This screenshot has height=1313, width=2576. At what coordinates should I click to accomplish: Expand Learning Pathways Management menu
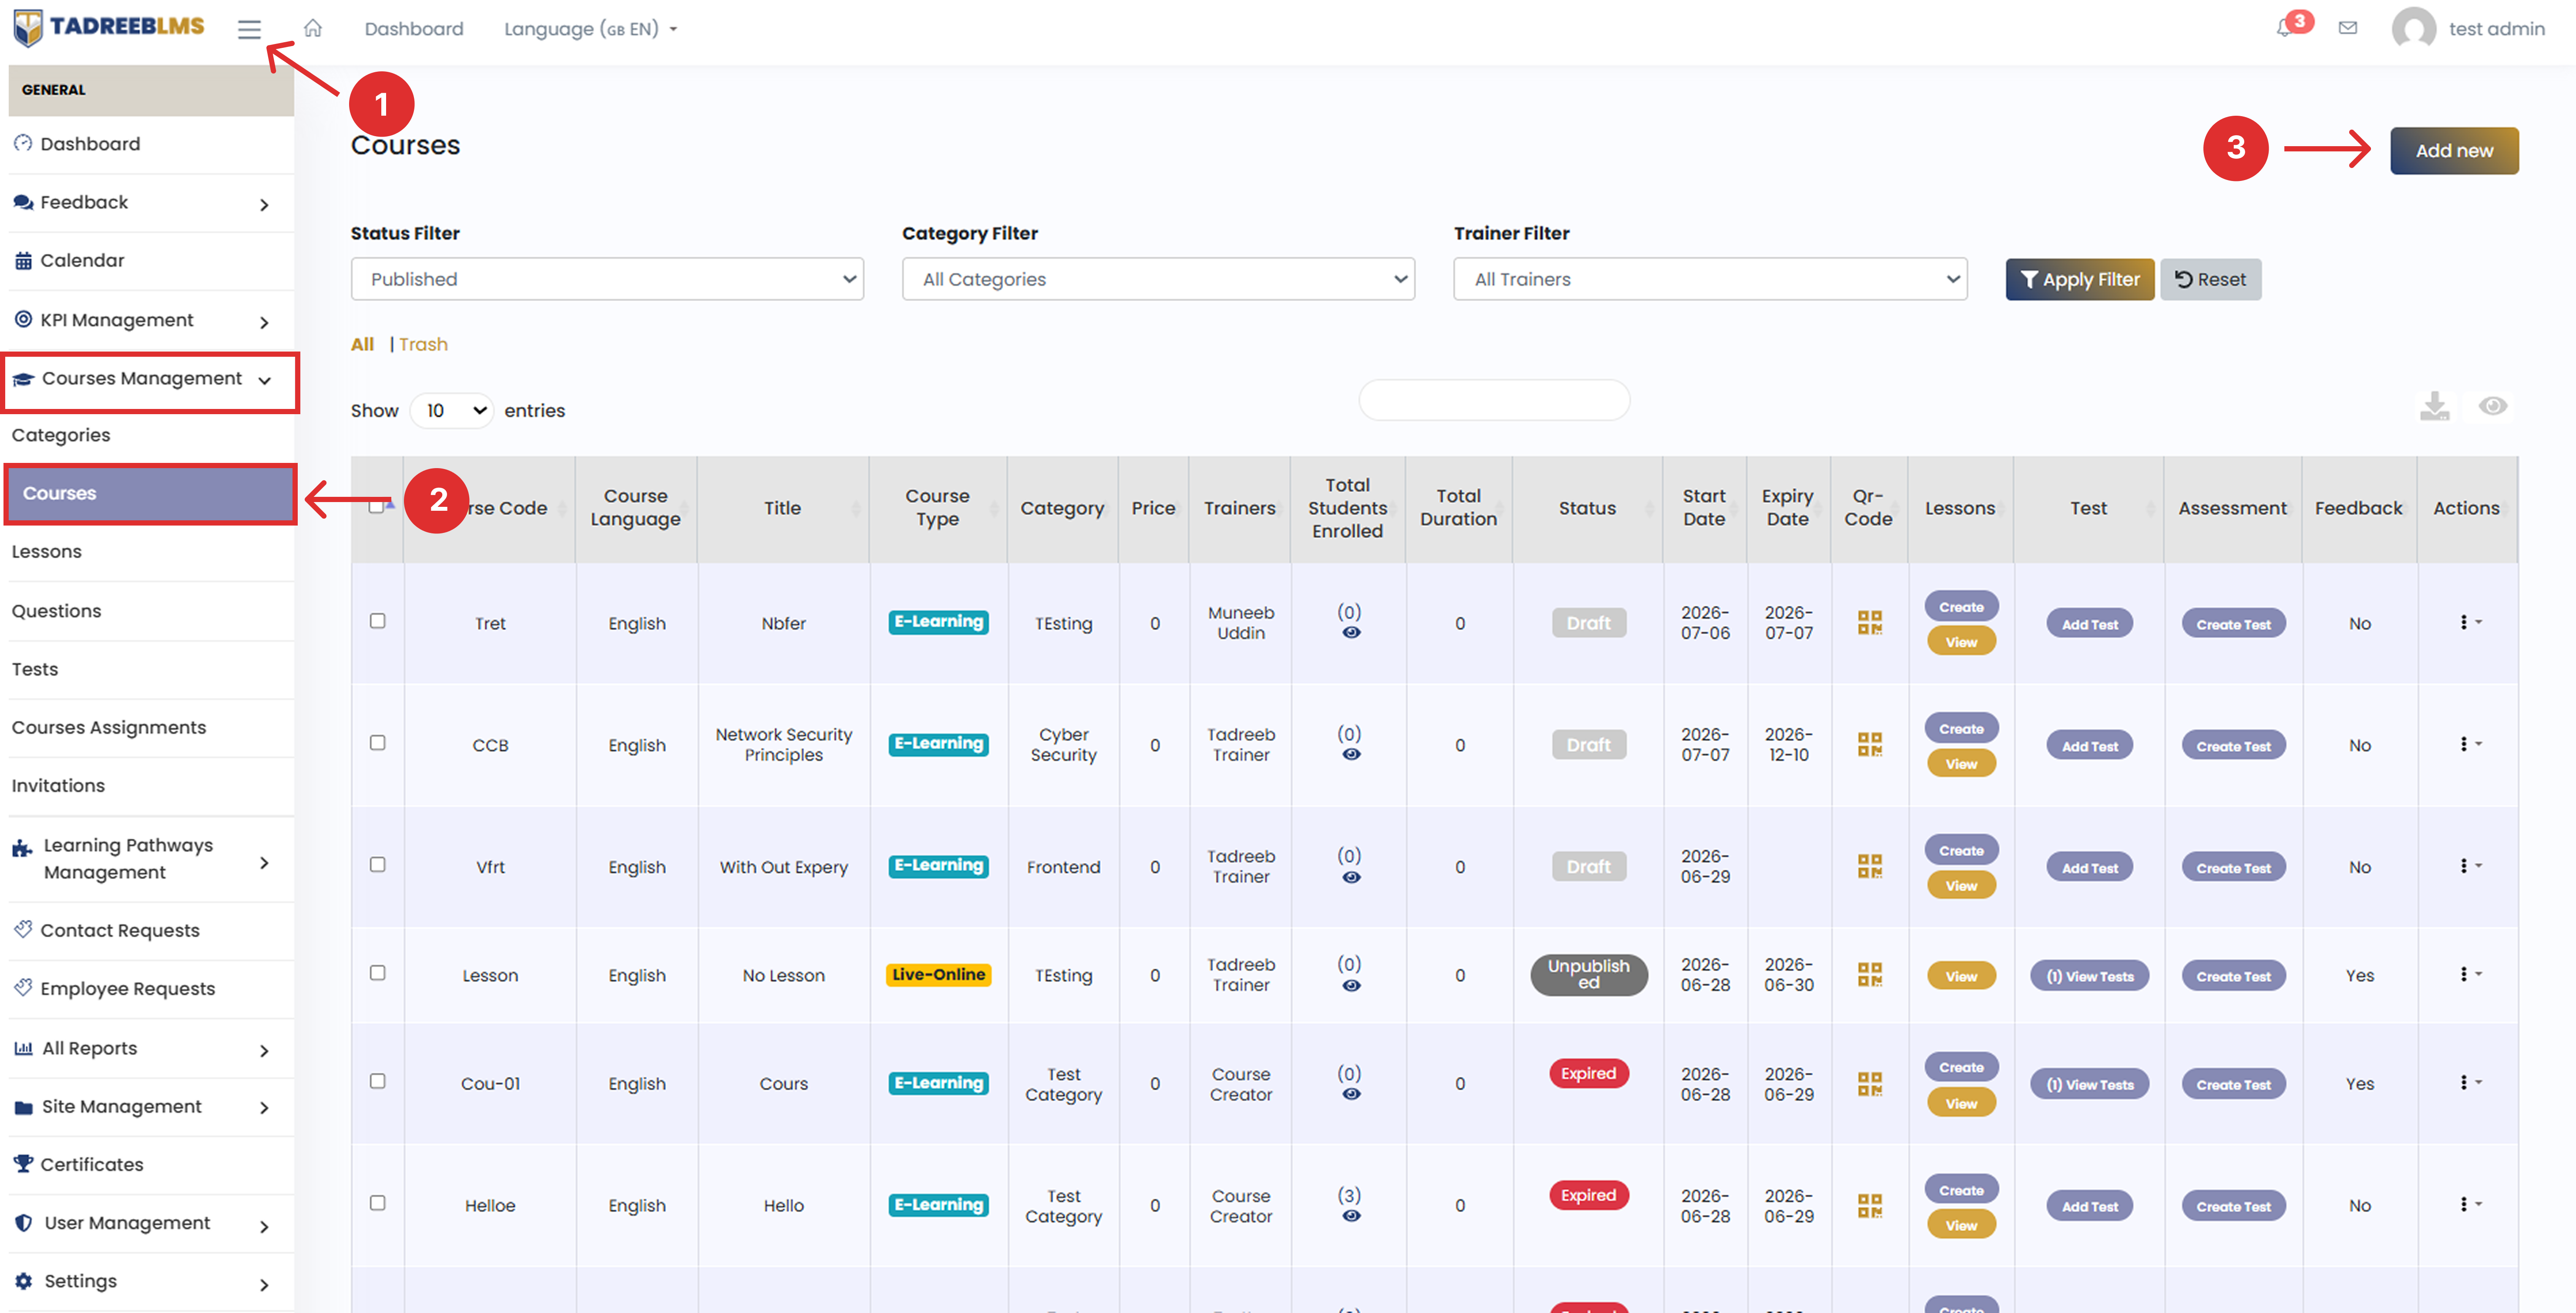point(151,859)
